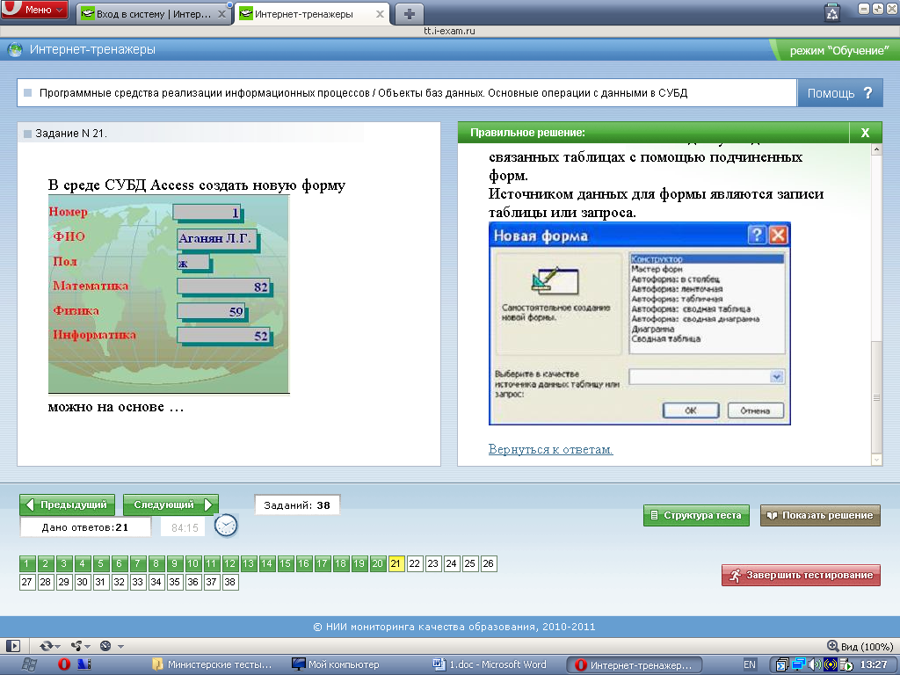The image size is (900, 675).
Task: Jump to question 26
Action: click(489, 563)
